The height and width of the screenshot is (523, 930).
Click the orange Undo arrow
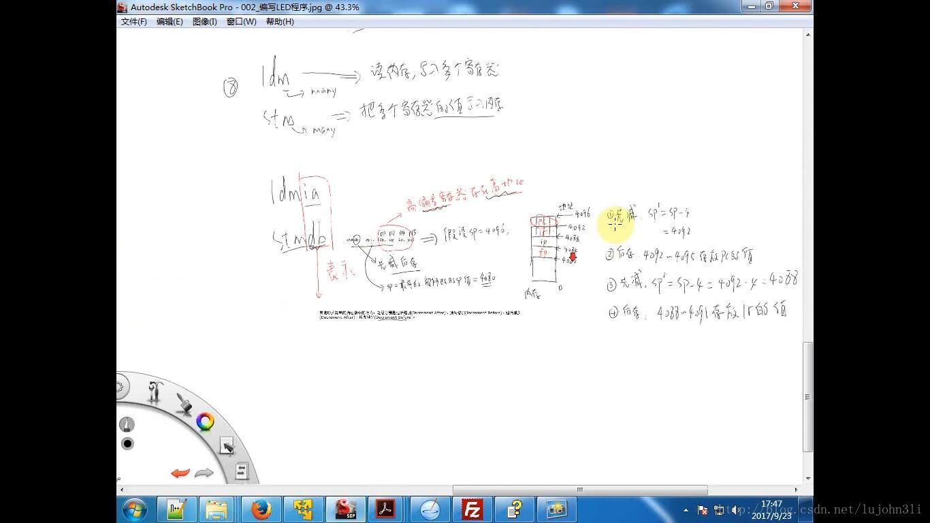[x=180, y=473]
